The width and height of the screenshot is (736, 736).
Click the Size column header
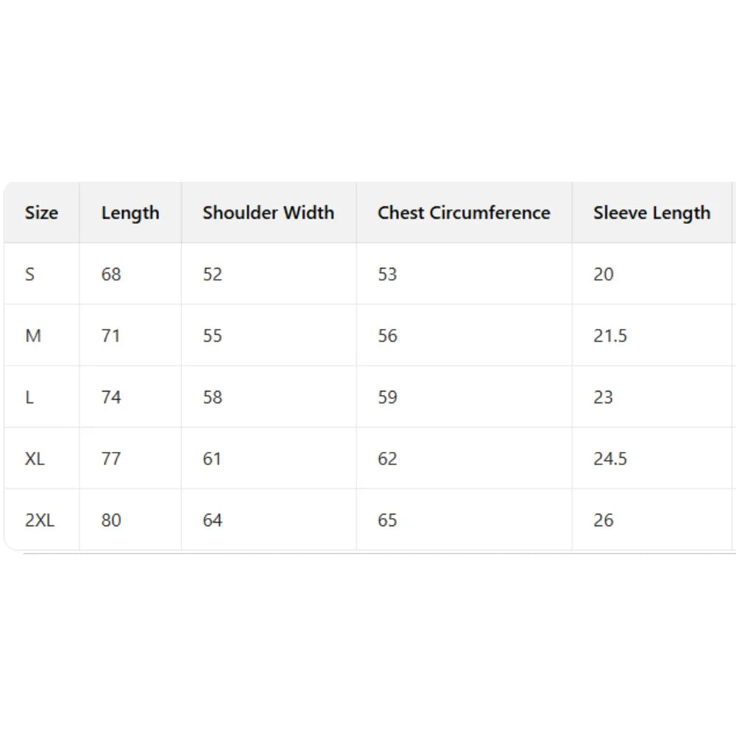41,213
